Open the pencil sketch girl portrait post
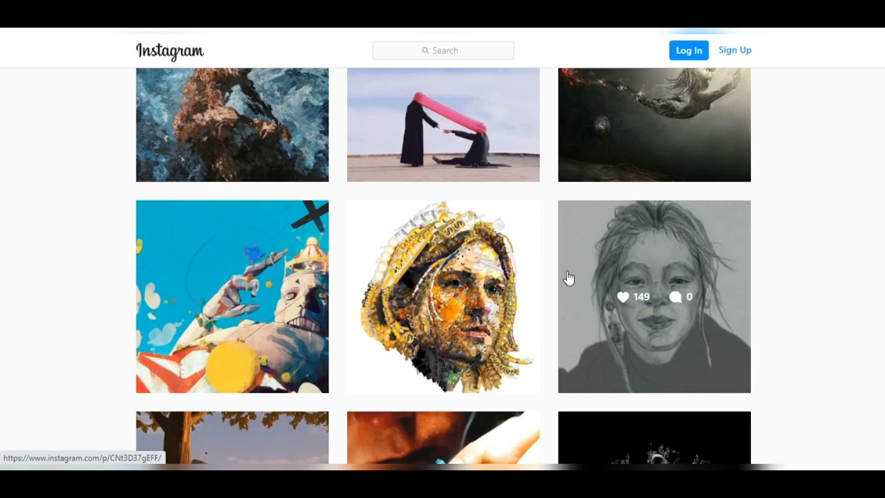Viewport: 885px width, 498px height. click(654, 297)
